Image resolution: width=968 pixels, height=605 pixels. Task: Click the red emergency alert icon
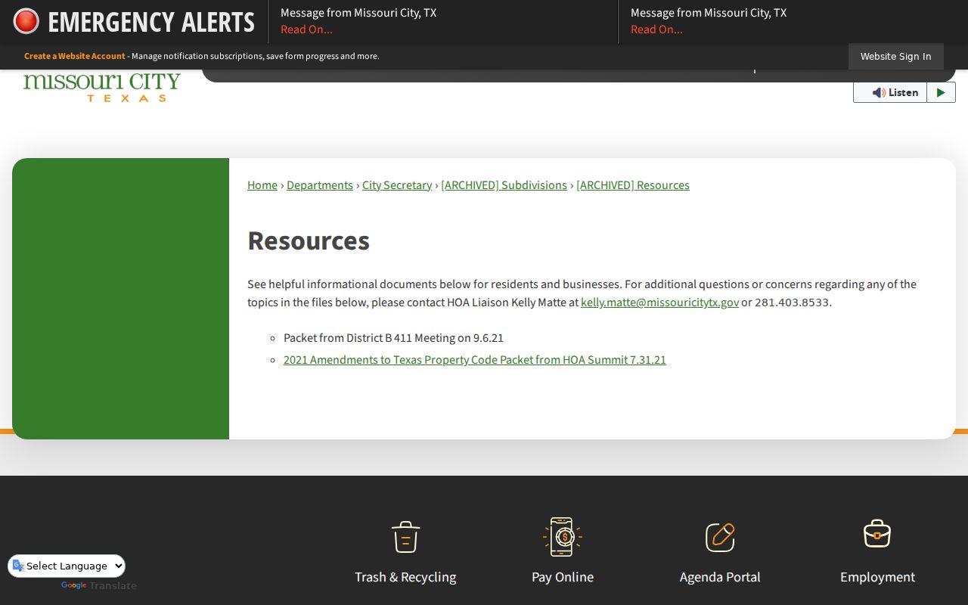point(26,21)
